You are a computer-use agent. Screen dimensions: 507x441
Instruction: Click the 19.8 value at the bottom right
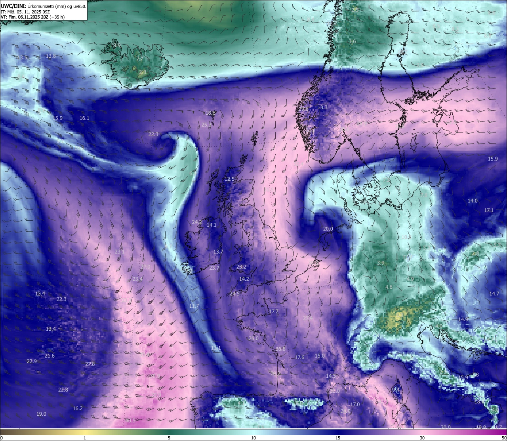coord(481,427)
